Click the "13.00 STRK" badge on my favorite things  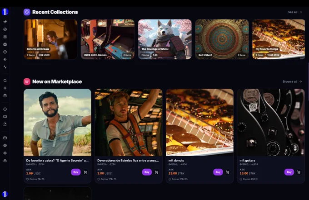pos(273,55)
